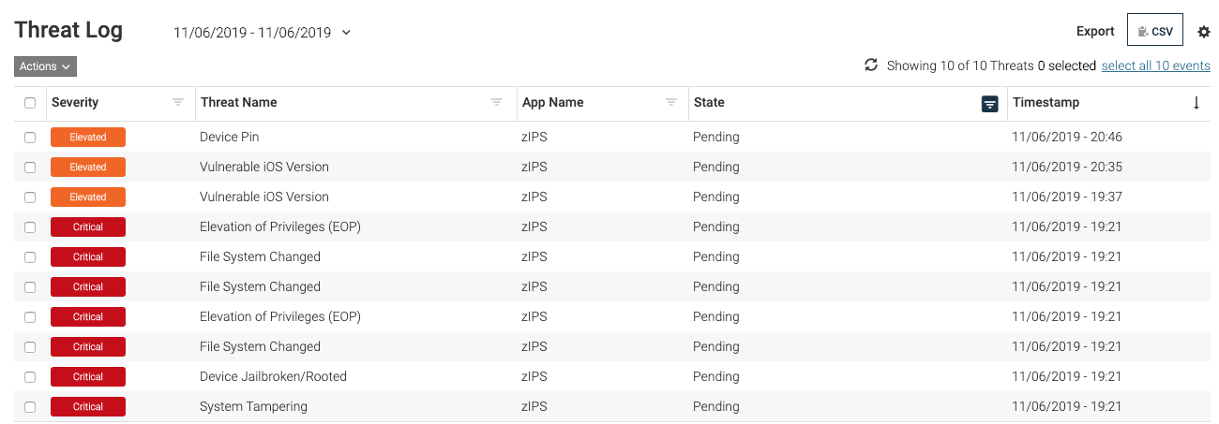Open the Actions dropdown menu
The image size is (1219, 424).
pos(45,66)
